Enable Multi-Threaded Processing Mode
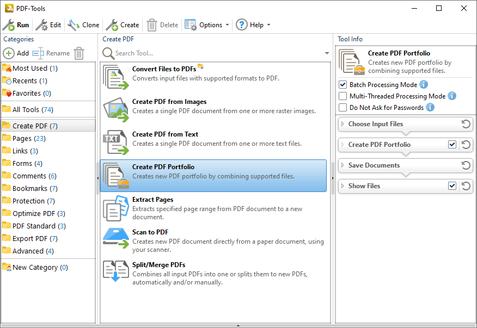Screen dimensions: 477x328 (x=343, y=96)
